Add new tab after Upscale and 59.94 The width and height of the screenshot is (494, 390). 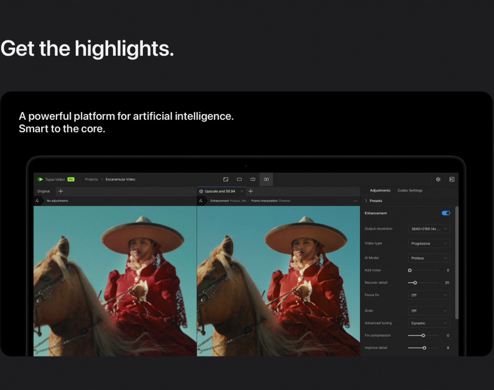[251, 191]
